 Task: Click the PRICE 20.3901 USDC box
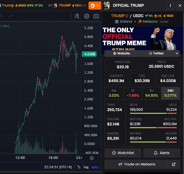click(162, 65)
